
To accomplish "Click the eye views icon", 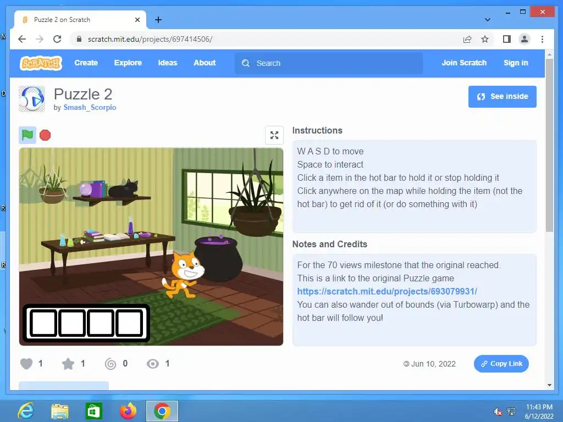I will (153, 364).
